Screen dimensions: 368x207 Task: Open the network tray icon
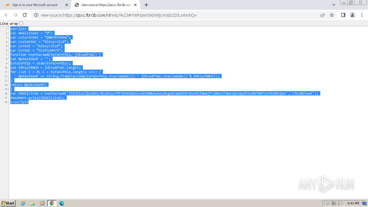pos(334,203)
